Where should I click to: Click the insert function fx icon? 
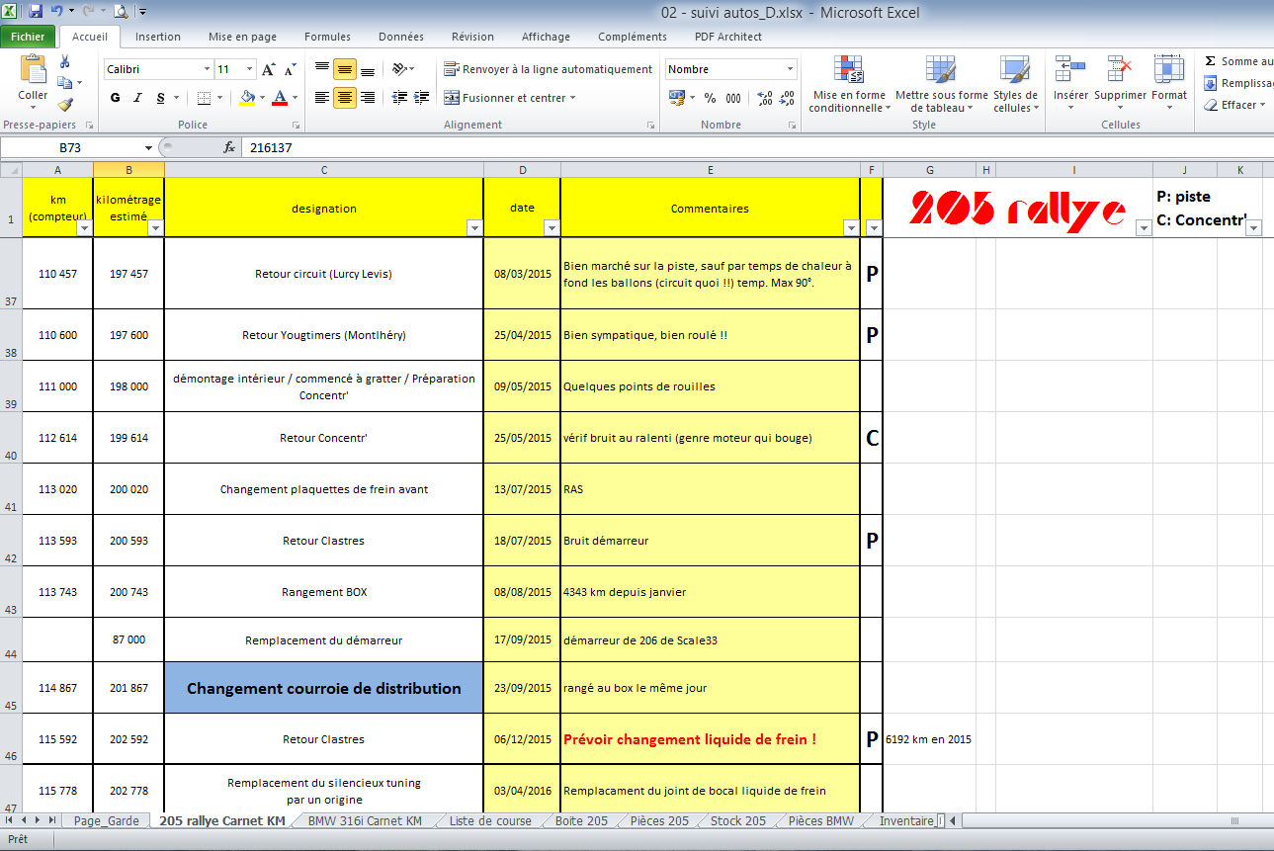229,147
